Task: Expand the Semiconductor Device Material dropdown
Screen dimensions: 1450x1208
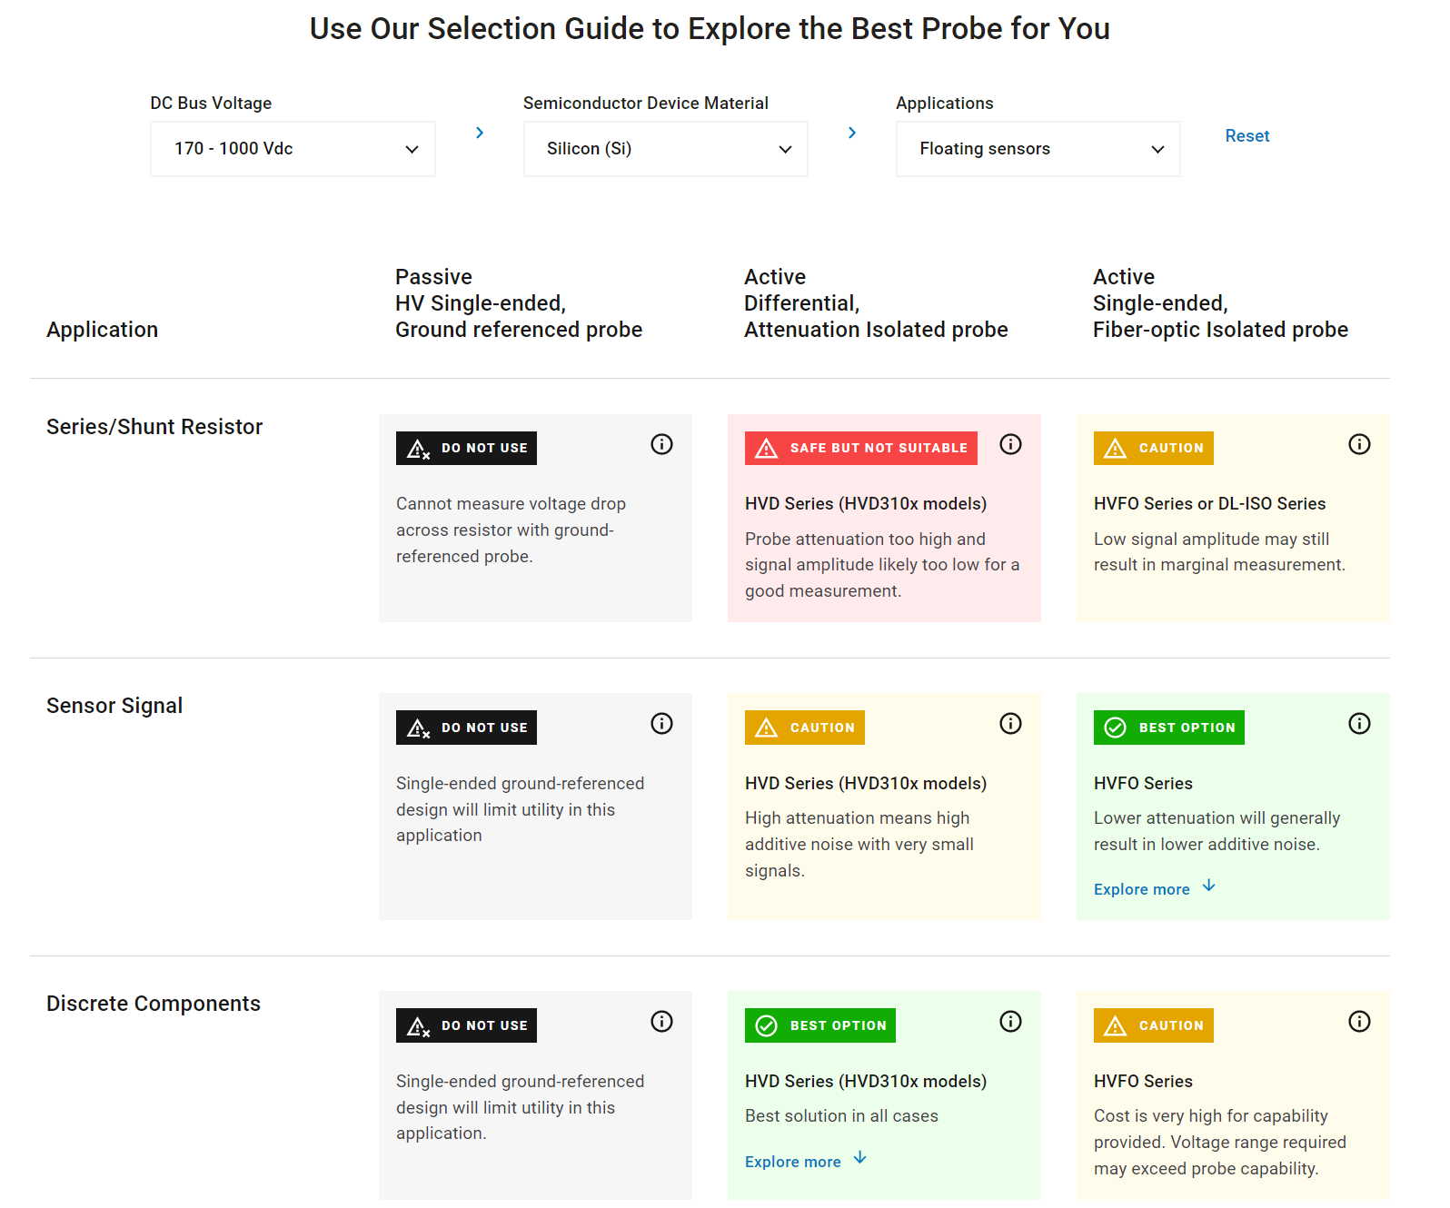Action: (665, 149)
